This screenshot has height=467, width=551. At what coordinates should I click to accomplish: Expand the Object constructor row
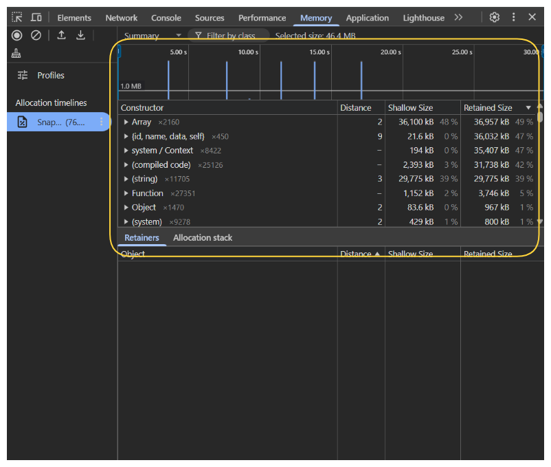[126, 208]
